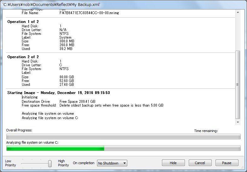The width and height of the screenshot is (247, 172).
Task: Click the '27.48 GB' used value
Action: click(67, 85)
